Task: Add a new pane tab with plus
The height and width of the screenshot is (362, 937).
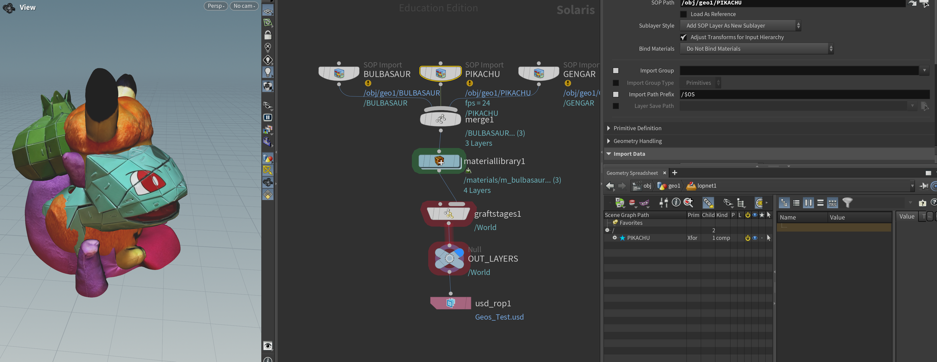Action: coord(675,173)
